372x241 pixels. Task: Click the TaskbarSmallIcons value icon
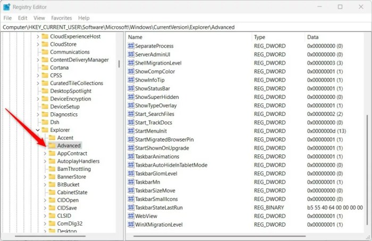click(131, 199)
